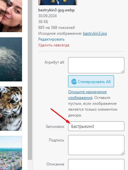Click Удалить навсегда to delete the file
This screenshot has height=170, width=128.
tap(54, 45)
